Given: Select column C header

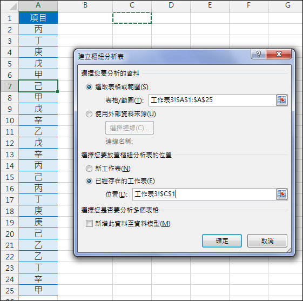Looking at the screenshot, I should coord(132,5).
